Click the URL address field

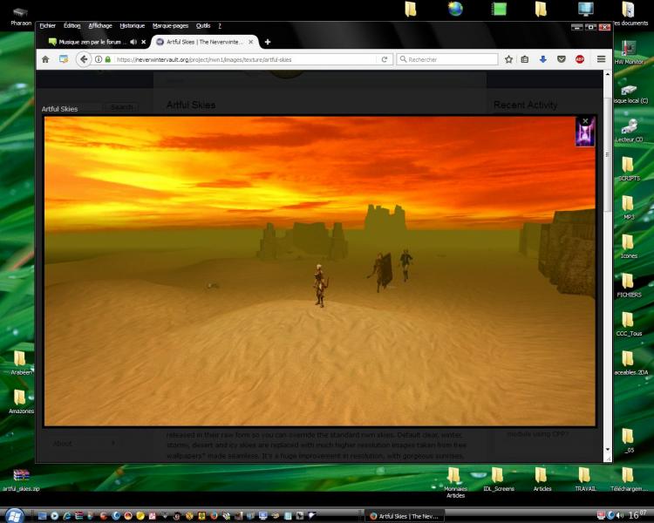pos(246,59)
